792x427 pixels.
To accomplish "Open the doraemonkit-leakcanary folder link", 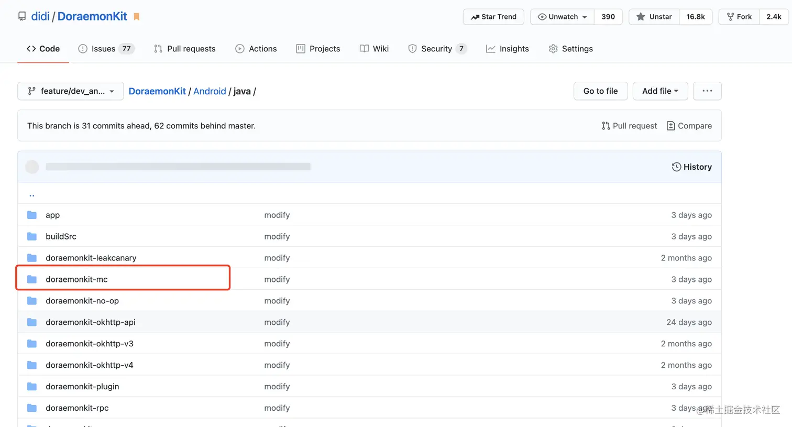I will (x=91, y=258).
